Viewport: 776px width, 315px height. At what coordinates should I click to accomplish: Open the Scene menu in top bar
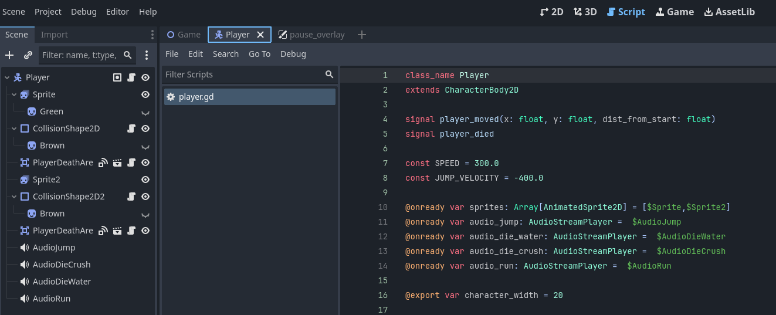pos(13,12)
